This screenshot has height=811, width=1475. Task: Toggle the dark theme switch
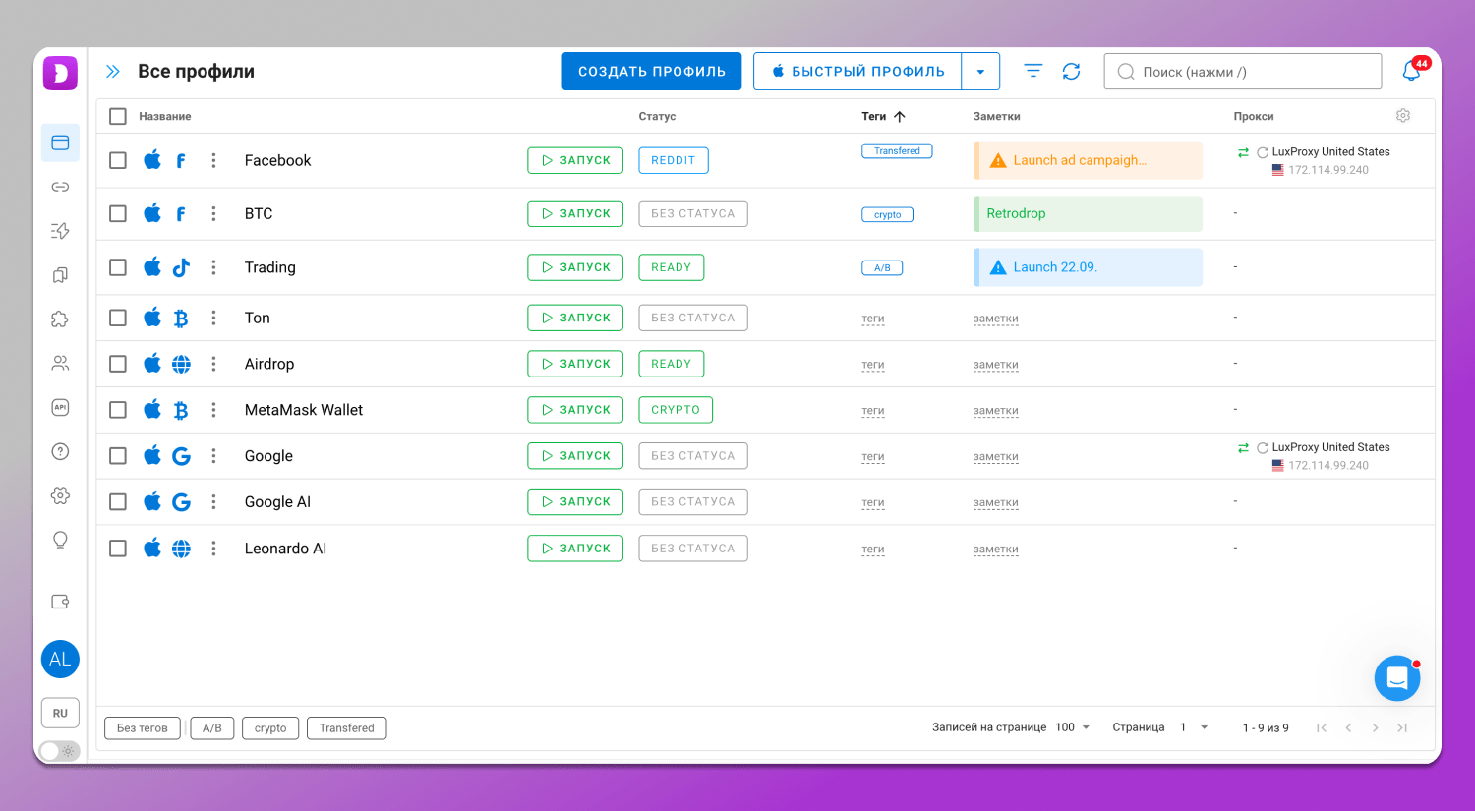59,751
